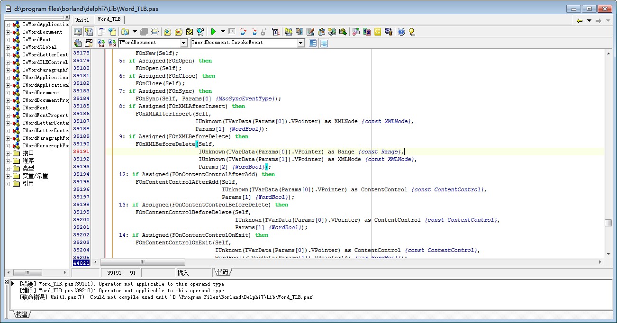
Task: Click the fatal error line for Unit1.pas(7)
Action: [x=167, y=297]
